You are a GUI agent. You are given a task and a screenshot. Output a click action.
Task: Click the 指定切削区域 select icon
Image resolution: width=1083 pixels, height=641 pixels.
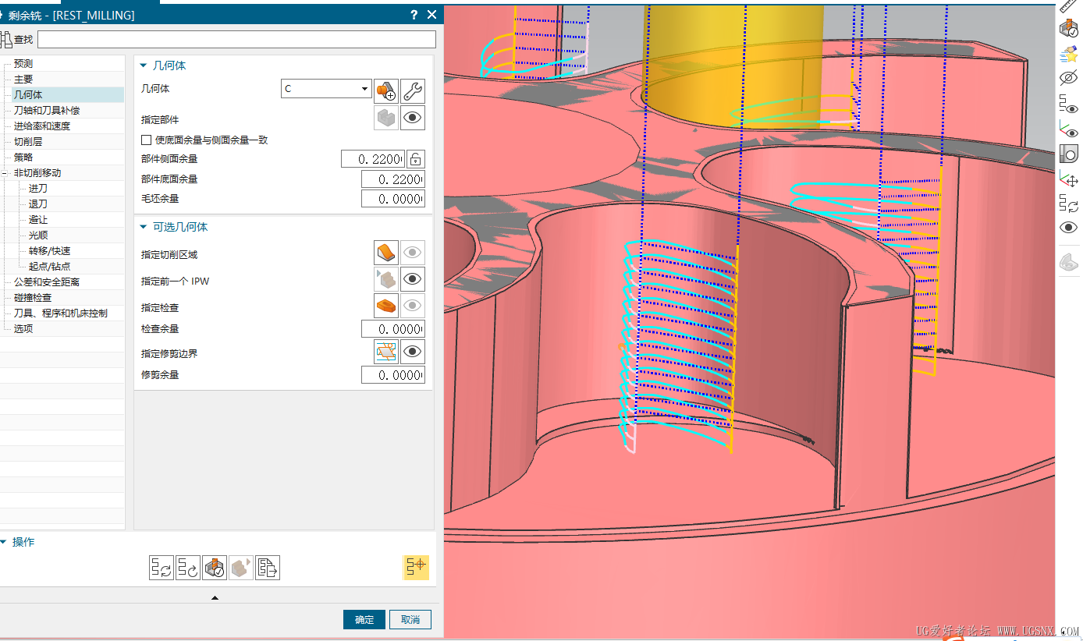pyautogui.click(x=385, y=253)
